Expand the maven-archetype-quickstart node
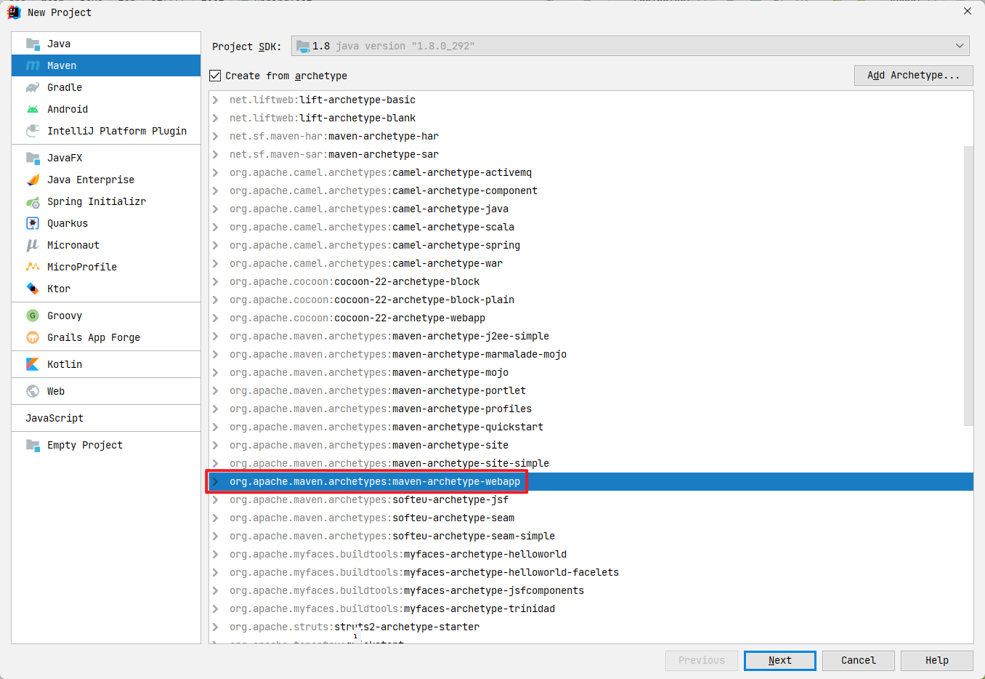This screenshot has width=985, height=679. [215, 427]
